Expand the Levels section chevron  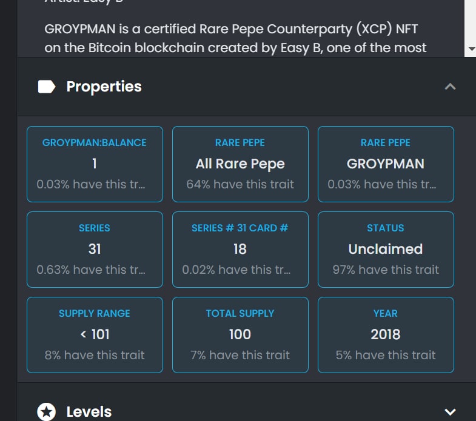[450, 412]
